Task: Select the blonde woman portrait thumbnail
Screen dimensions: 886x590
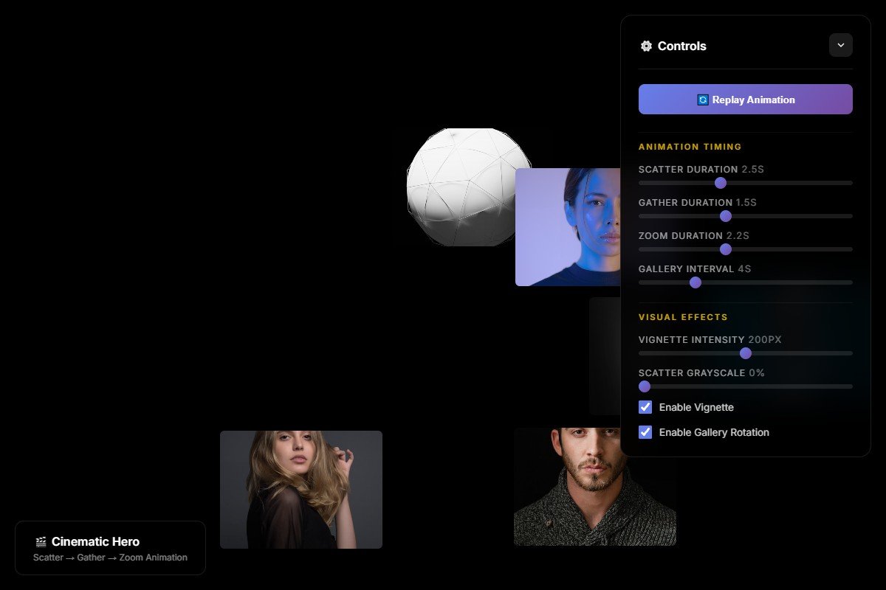Action: (x=301, y=490)
